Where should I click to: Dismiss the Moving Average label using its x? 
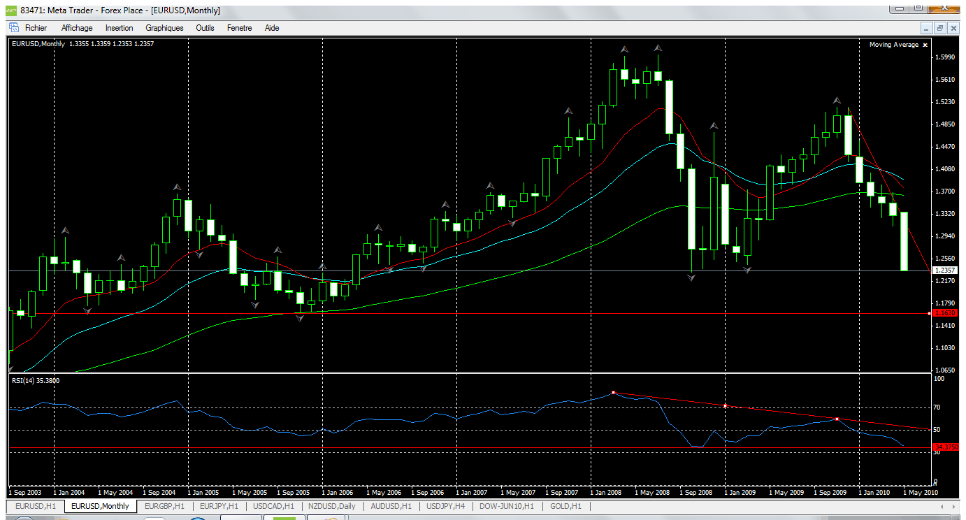coord(925,45)
